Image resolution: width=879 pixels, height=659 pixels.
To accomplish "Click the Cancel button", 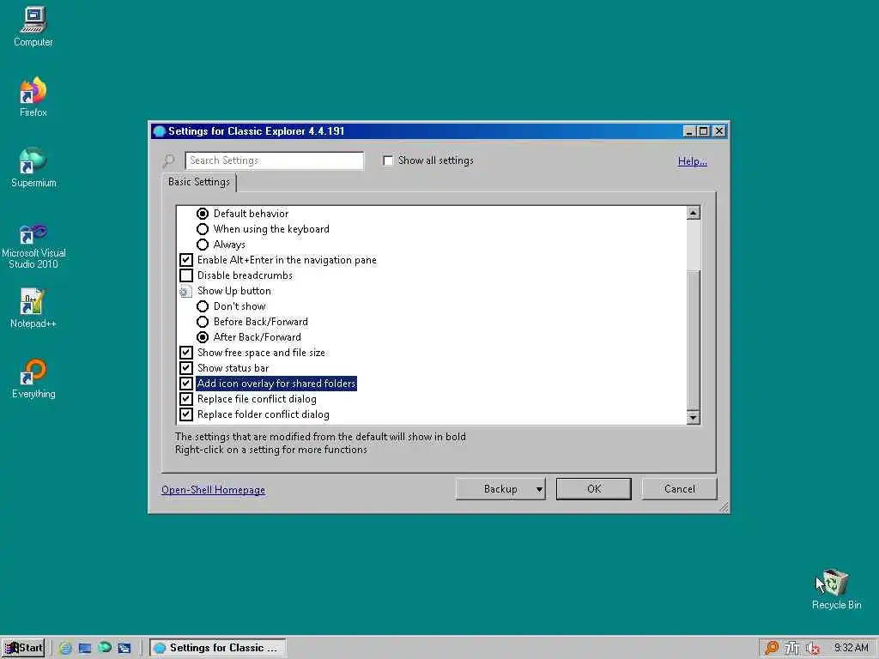I will pos(680,489).
